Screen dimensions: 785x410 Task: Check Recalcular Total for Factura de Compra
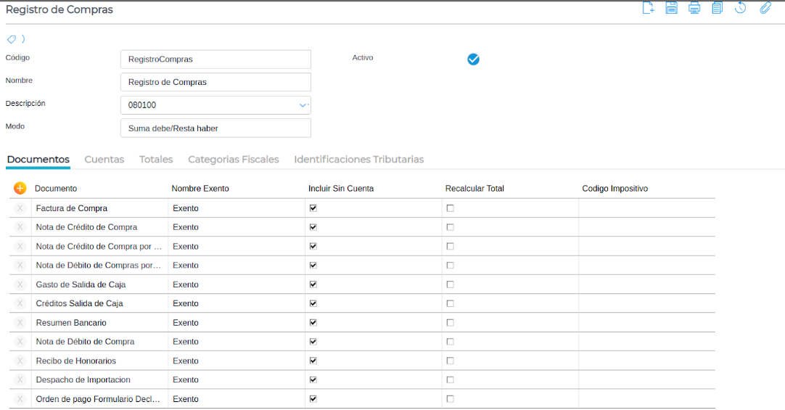450,208
